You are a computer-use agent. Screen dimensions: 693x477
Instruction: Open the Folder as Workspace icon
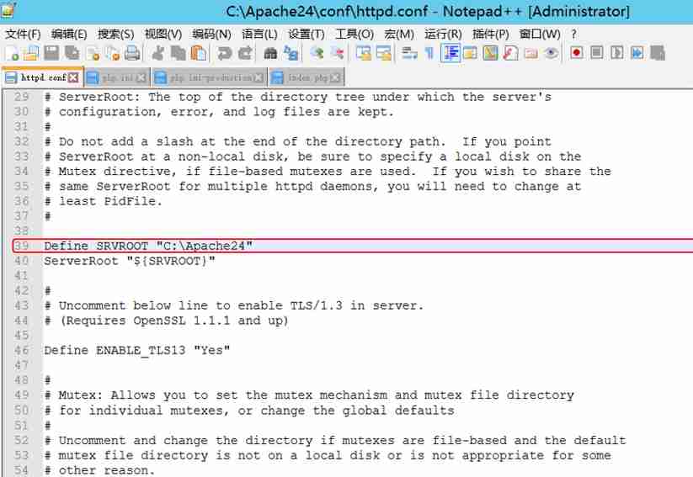530,54
